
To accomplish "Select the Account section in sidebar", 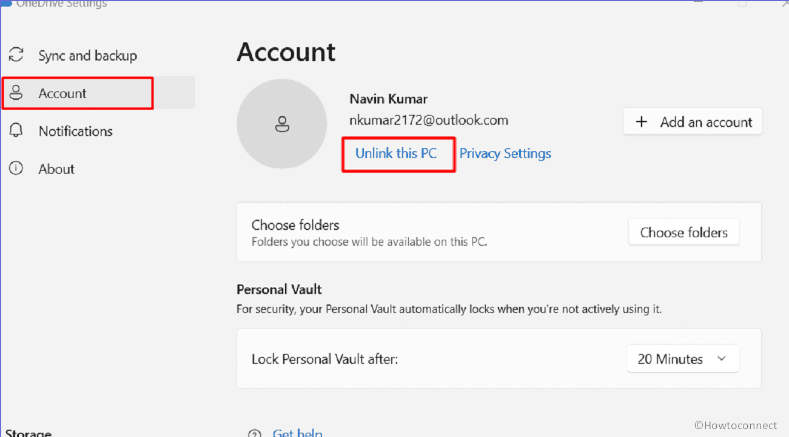I will (x=98, y=93).
